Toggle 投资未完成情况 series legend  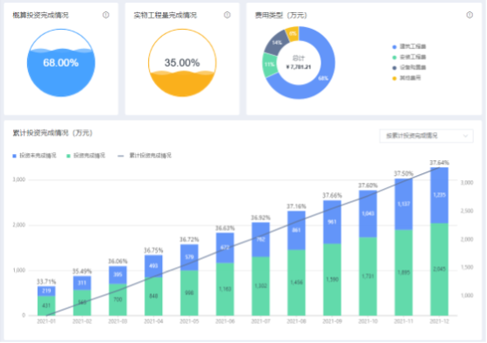[34, 156]
